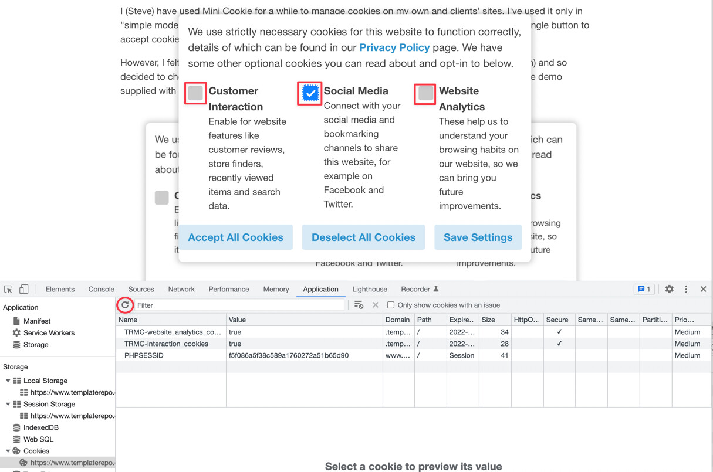The width and height of the screenshot is (713, 472).
Task: Tick the Customer Interaction checkbox
Action: coord(195,93)
